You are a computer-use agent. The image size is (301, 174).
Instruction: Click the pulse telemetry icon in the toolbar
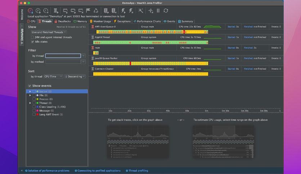[x=150, y=11]
